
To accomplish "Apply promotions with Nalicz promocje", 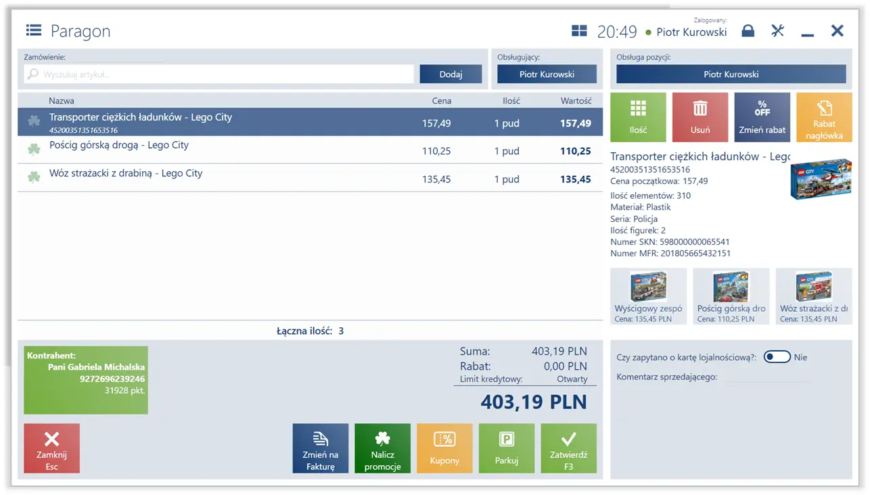I will click(382, 448).
